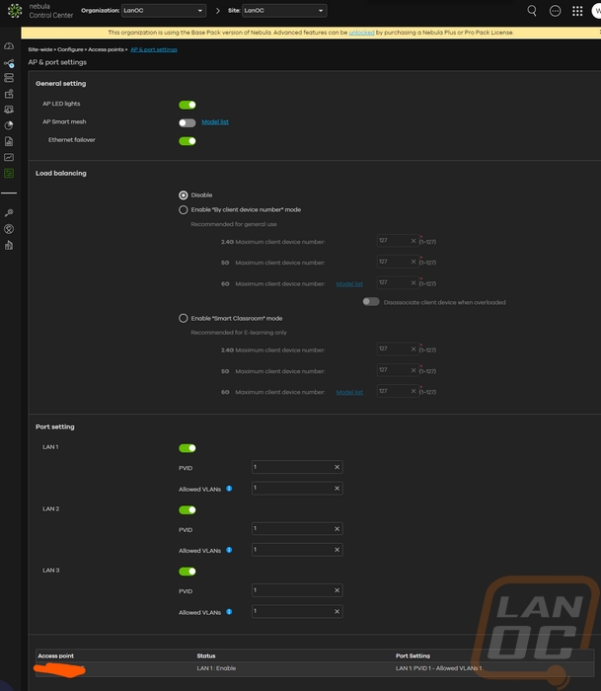Click the 'LAN 1 : Enable' status cell
The height and width of the screenshot is (691, 601).
[x=216, y=668]
